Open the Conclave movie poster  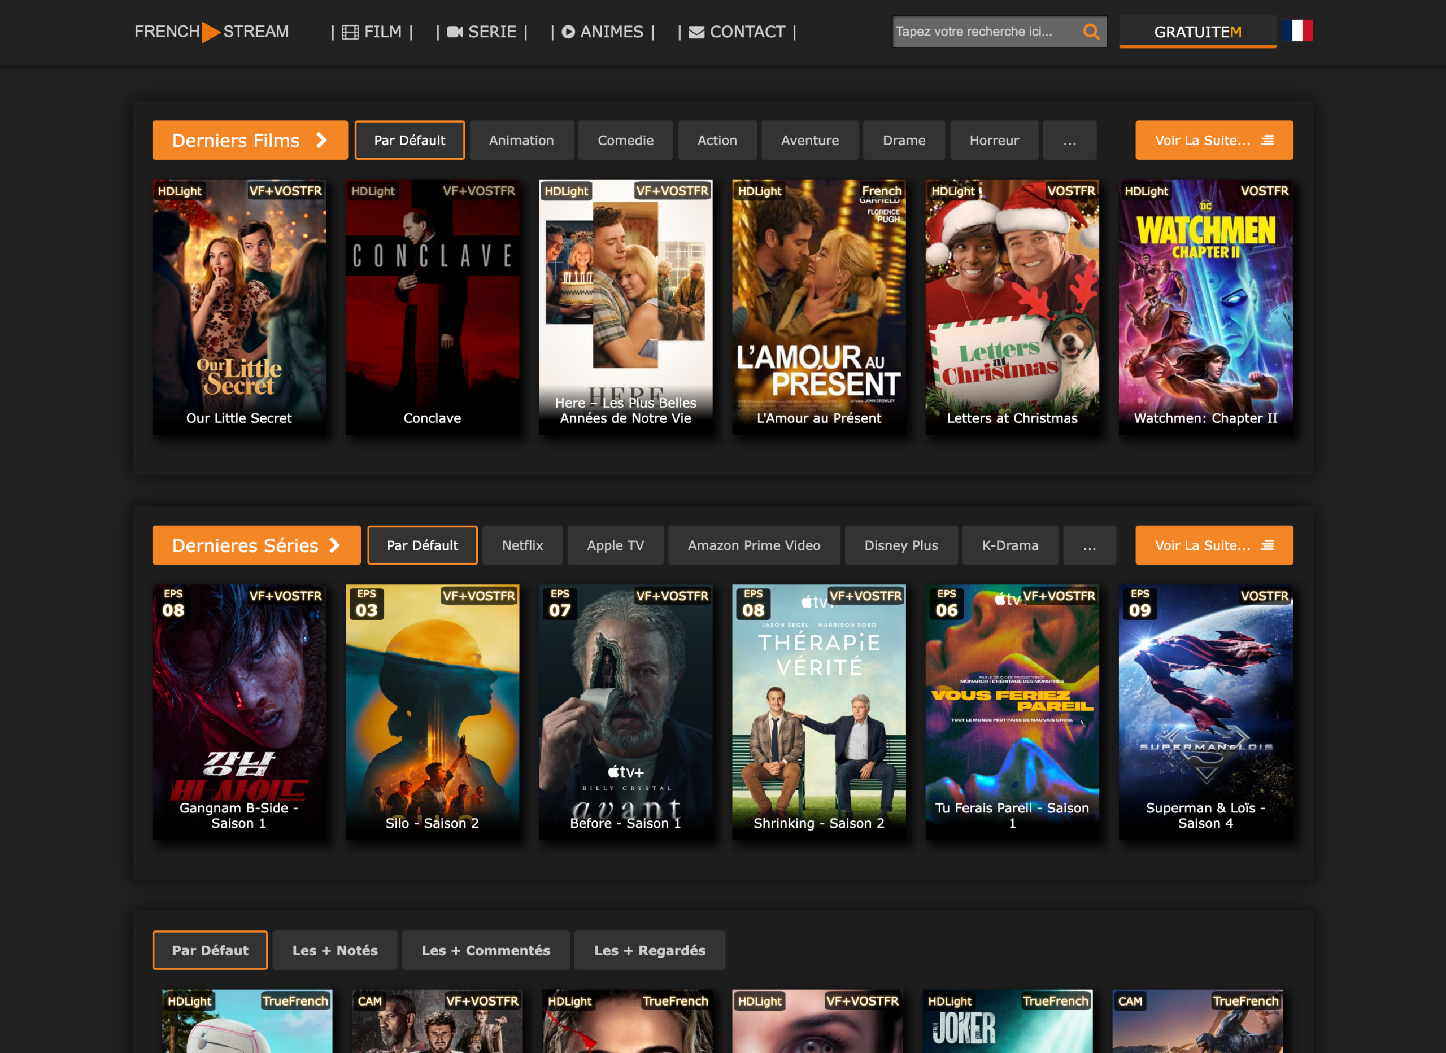click(x=432, y=307)
